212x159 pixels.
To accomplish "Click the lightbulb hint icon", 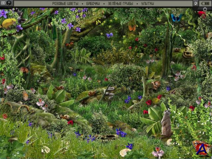I will coord(196,3).
